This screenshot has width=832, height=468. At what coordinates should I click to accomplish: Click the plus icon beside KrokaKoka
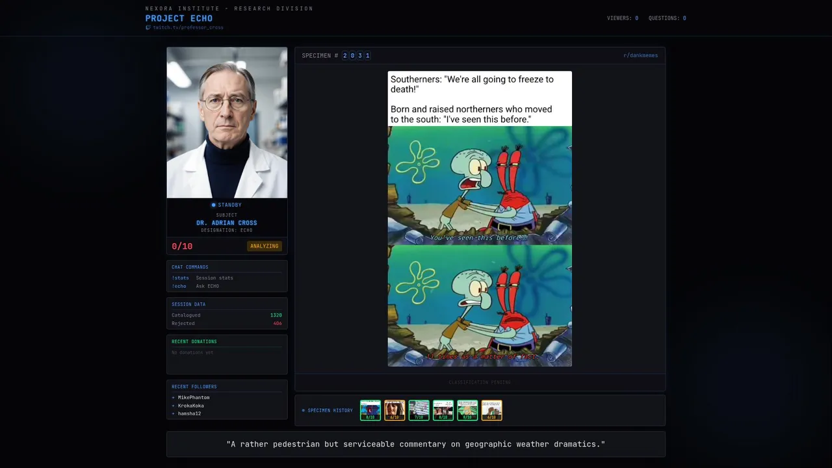pyautogui.click(x=174, y=406)
